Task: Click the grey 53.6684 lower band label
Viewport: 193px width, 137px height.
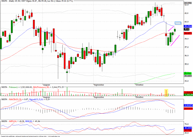Action: [x=188, y=76]
